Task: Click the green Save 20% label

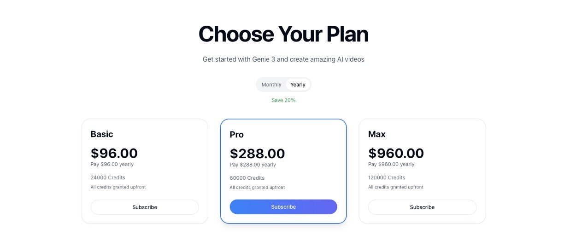Action: 283,100
